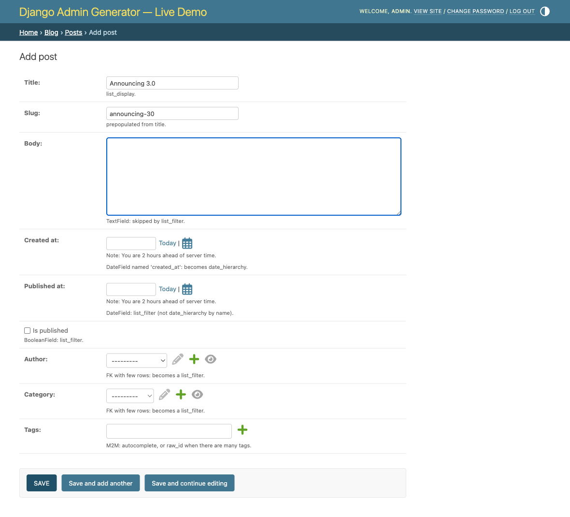View selected author with eye icon

[x=211, y=359]
